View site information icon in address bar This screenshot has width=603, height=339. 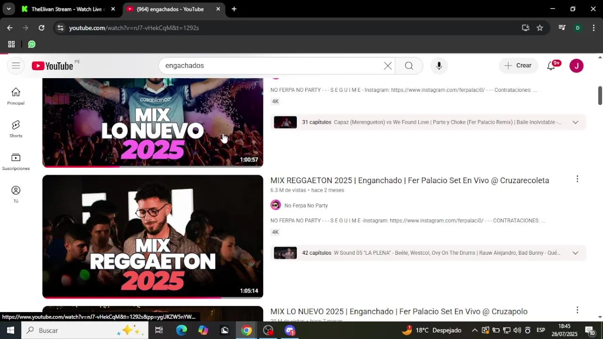(x=60, y=28)
